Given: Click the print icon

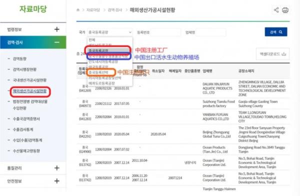Looking at the screenshot, I should pyautogui.click(x=285, y=10).
